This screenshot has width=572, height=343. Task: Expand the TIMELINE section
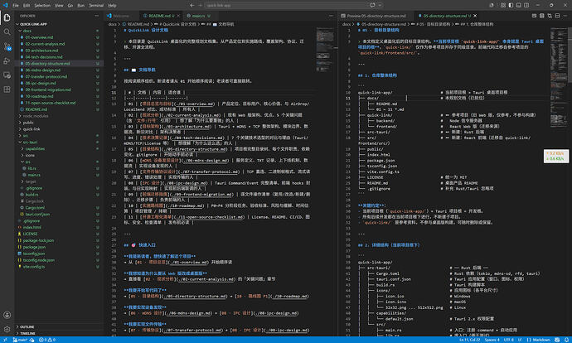(x=58, y=333)
